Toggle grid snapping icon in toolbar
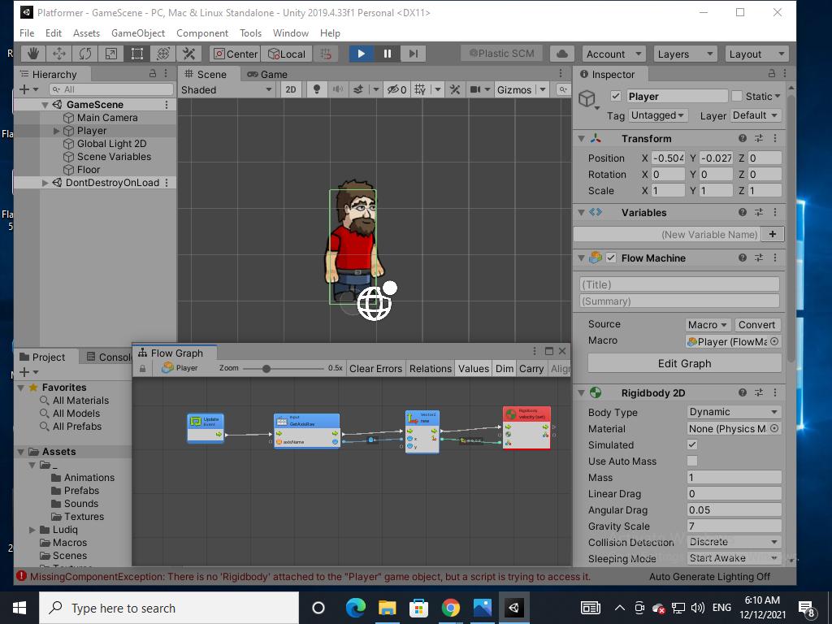 [x=326, y=54]
